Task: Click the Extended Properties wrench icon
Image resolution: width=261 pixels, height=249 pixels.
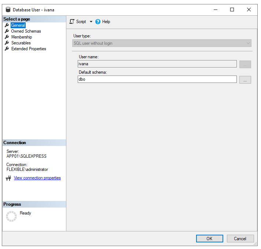Action: [7, 49]
